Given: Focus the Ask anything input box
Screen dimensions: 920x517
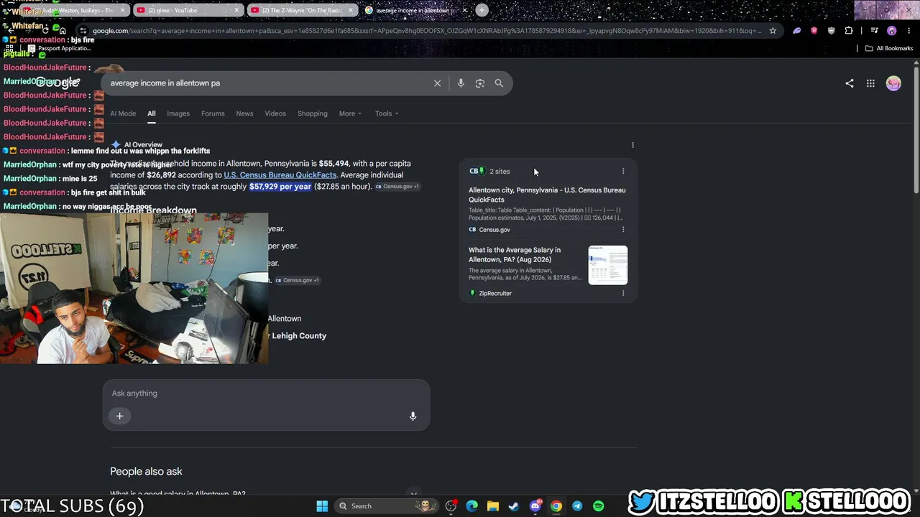Looking at the screenshot, I should pos(266,393).
